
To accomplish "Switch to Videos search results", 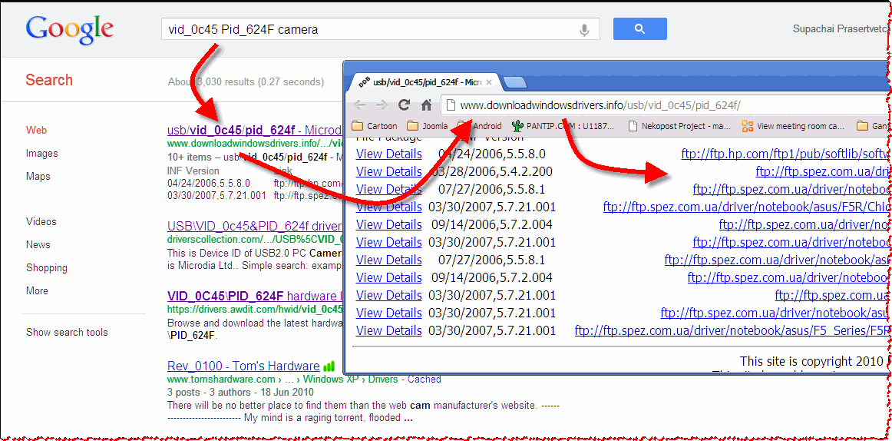I will click(x=41, y=222).
